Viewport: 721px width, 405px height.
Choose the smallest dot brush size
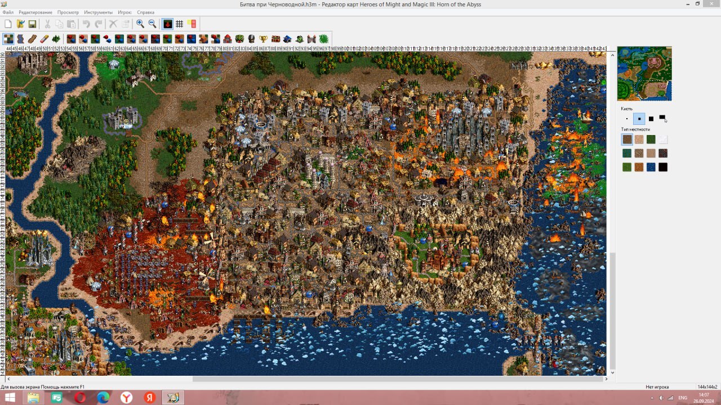click(x=627, y=119)
